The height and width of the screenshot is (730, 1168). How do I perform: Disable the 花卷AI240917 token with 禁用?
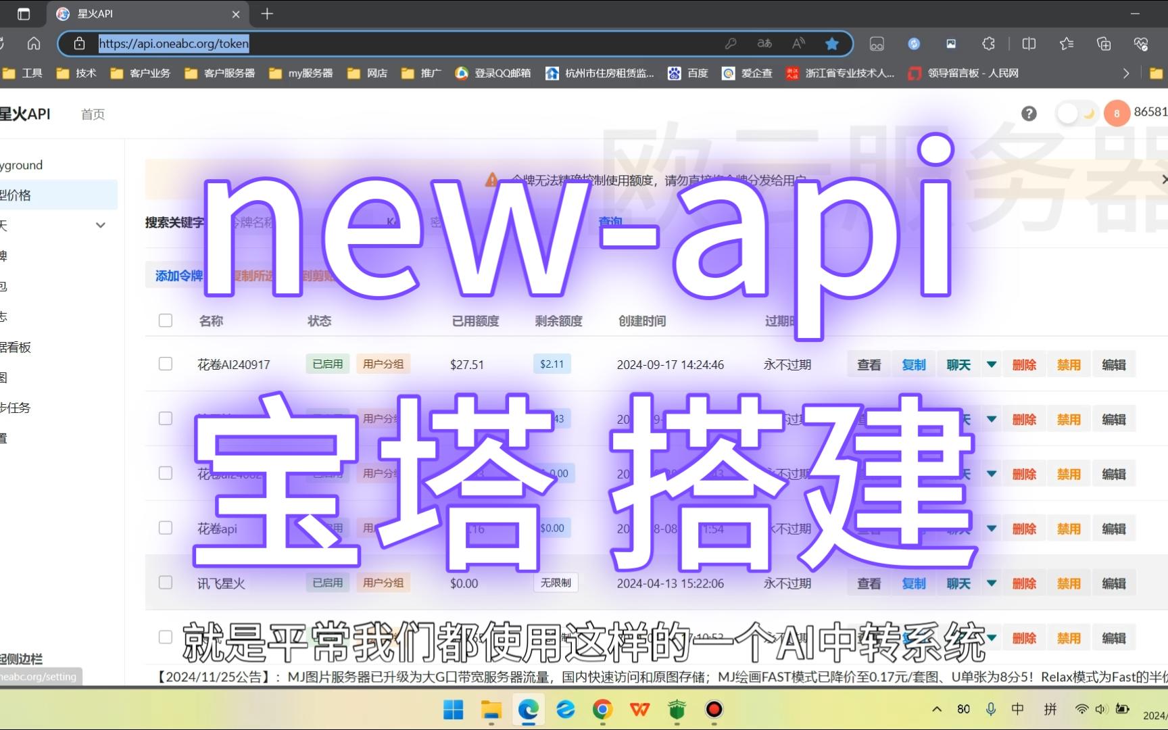[1069, 364]
